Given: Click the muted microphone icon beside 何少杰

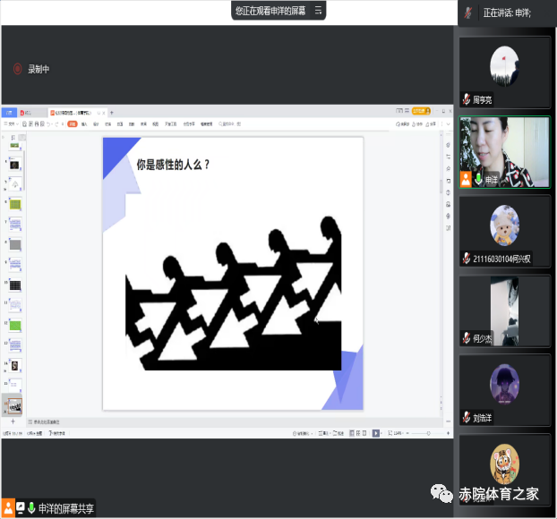Looking at the screenshot, I should (466, 338).
